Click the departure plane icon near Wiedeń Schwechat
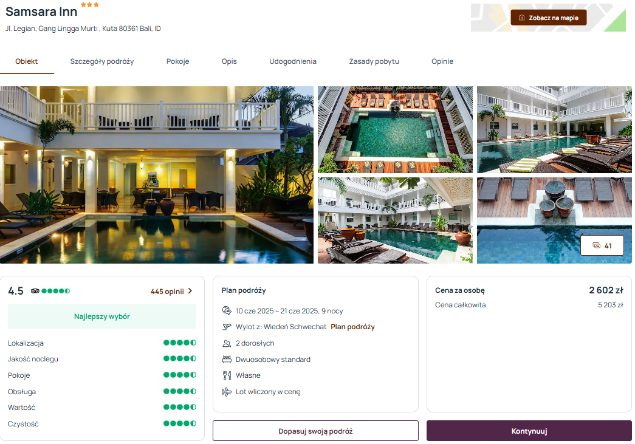The height and width of the screenshot is (444, 635). 227,327
